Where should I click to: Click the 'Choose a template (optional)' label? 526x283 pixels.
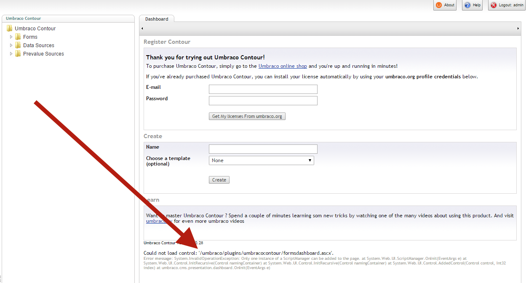pos(168,161)
